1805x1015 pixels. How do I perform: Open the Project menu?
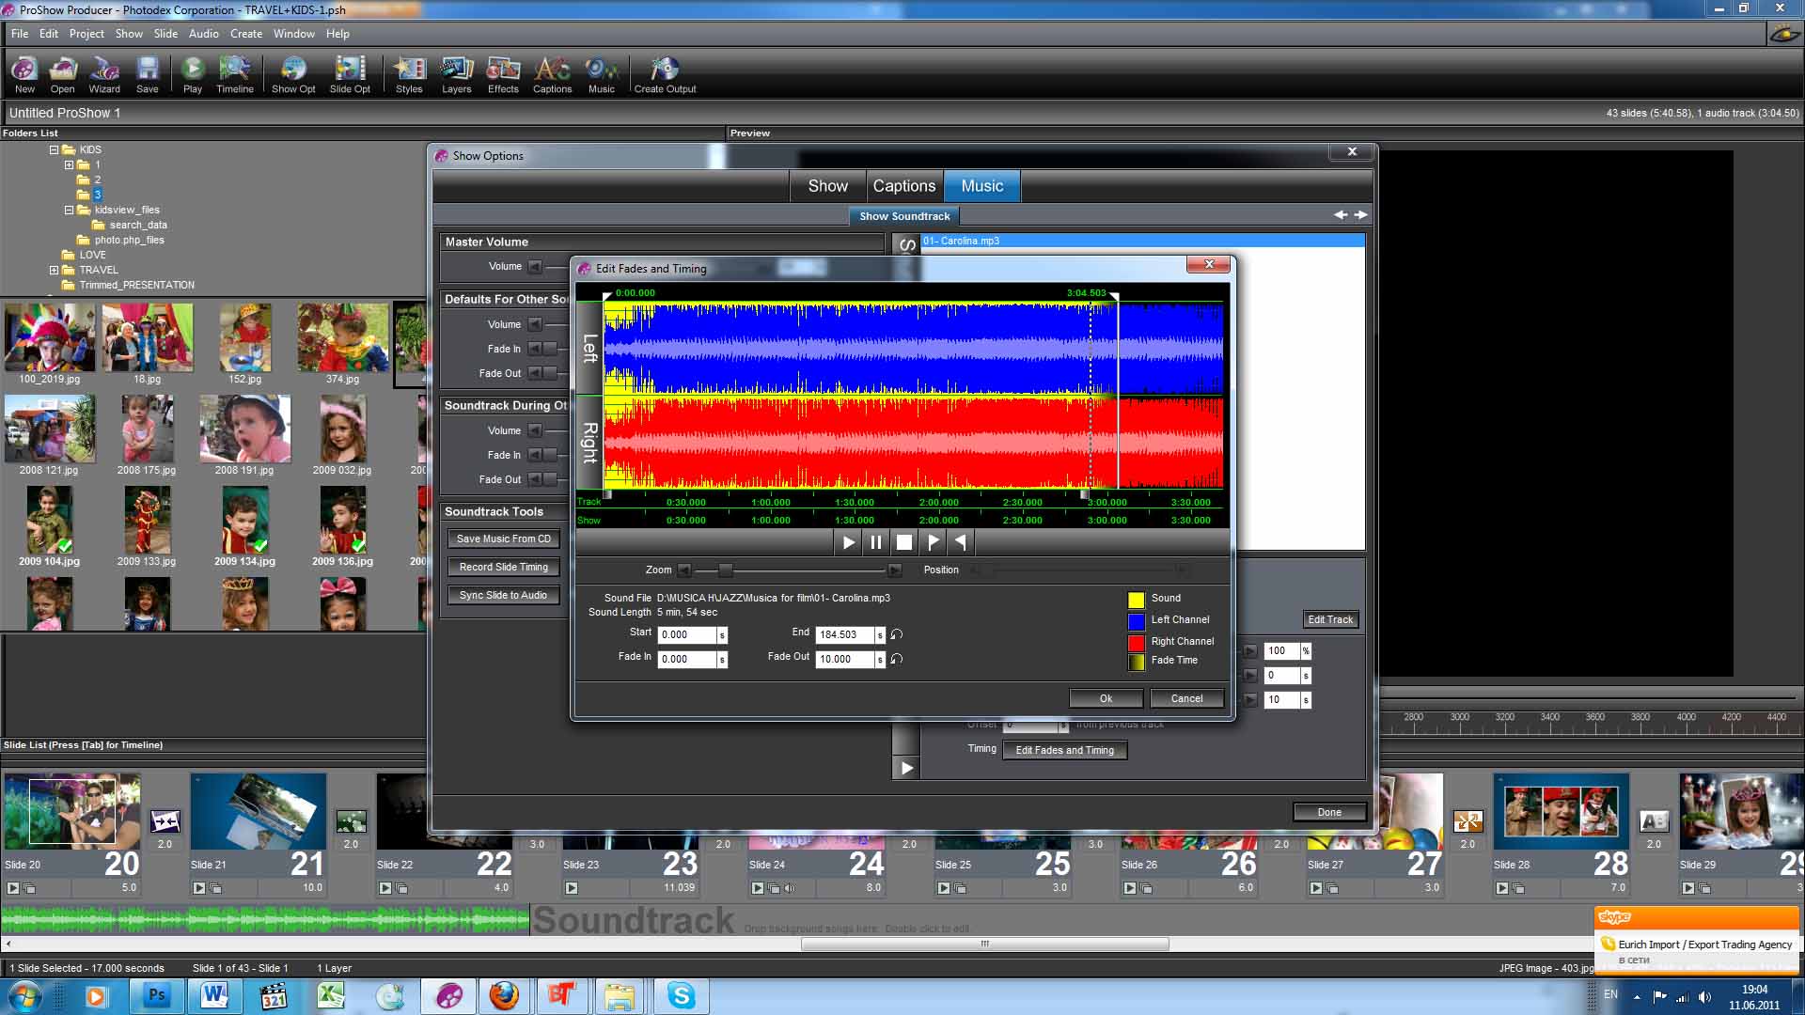click(86, 34)
